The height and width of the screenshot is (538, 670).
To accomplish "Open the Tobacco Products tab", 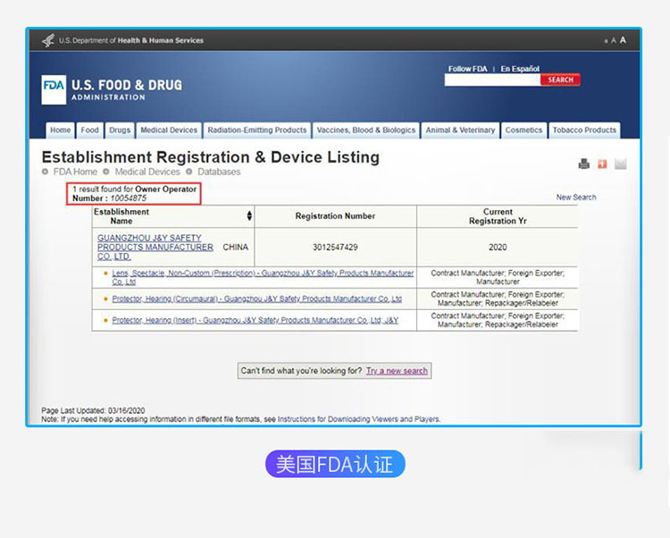I will pyautogui.click(x=584, y=130).
